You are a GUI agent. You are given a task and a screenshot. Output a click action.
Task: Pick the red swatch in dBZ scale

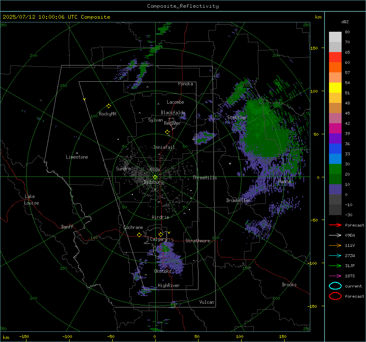pos(335,57)
